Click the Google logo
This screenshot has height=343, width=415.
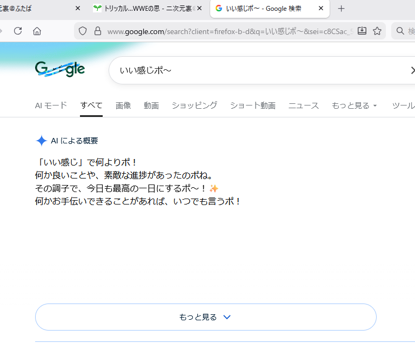pos(60,70)
